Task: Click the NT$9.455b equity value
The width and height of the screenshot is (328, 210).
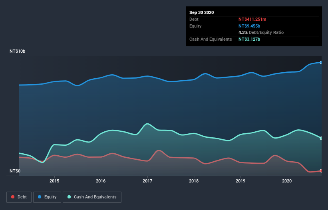Action: tap(249, 26)
